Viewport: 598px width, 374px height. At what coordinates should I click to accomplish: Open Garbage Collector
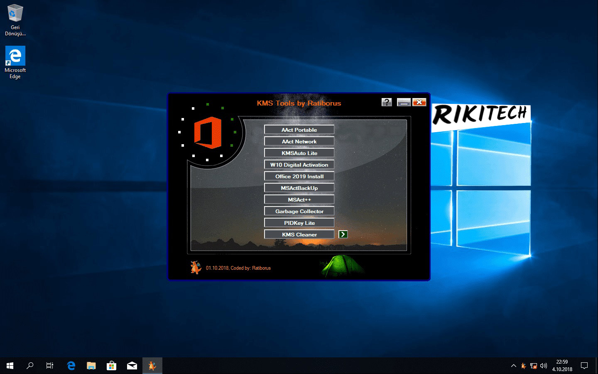click(x=299, y=211)
